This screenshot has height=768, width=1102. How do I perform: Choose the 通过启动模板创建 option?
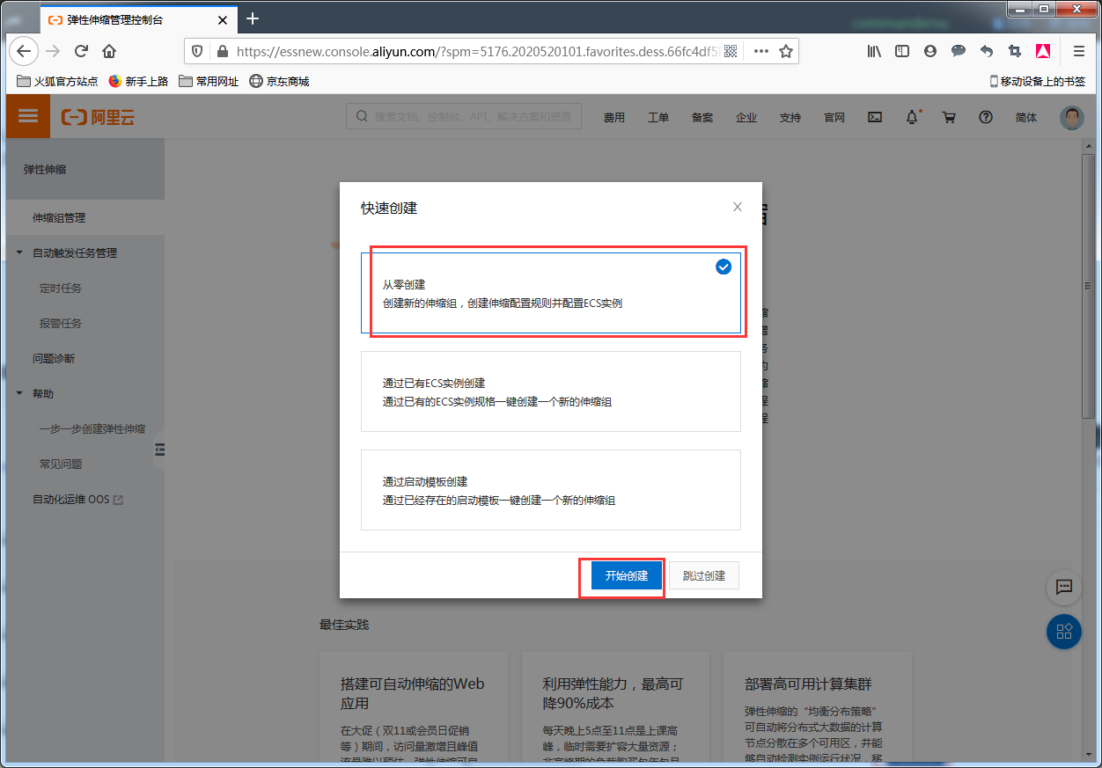coord(550,491)
